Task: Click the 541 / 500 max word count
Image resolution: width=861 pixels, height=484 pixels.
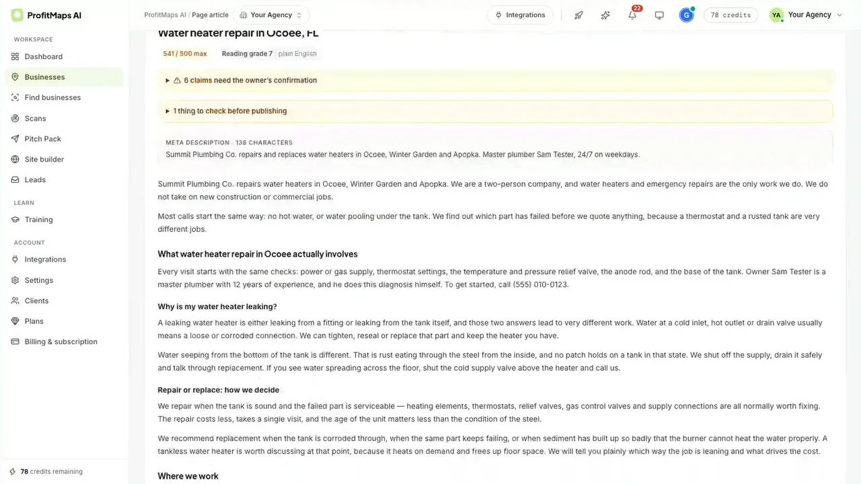Action: [185, 54]
